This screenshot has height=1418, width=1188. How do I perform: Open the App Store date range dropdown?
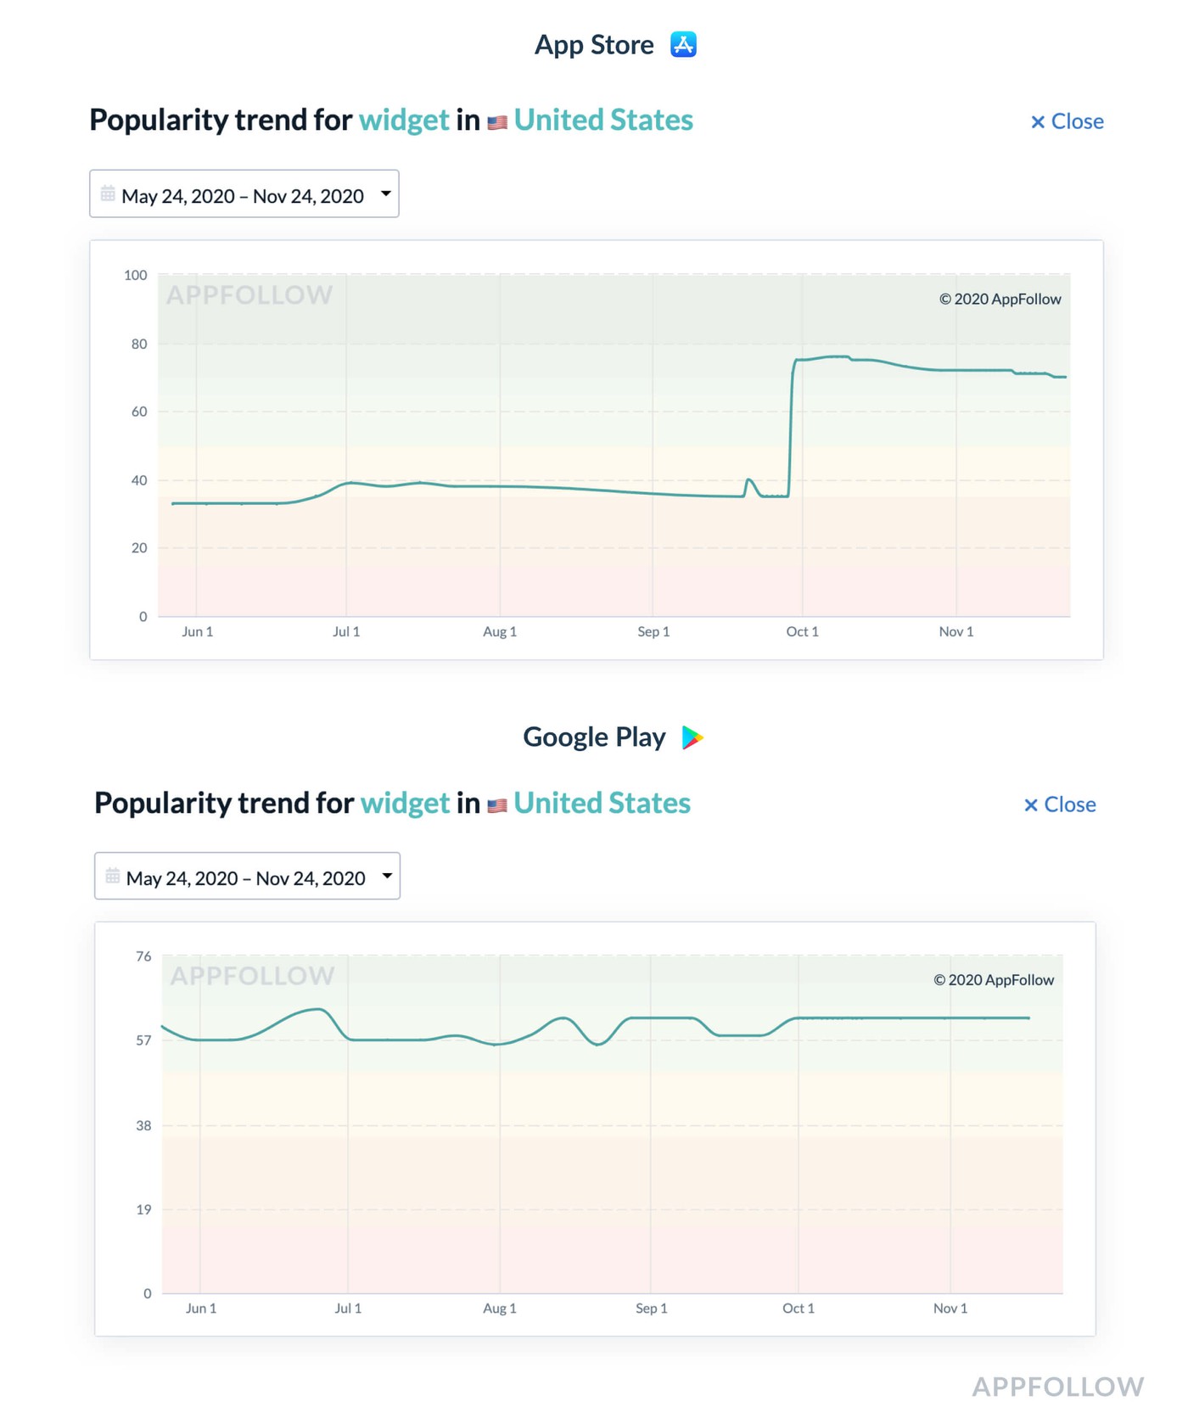pos(244,195)
